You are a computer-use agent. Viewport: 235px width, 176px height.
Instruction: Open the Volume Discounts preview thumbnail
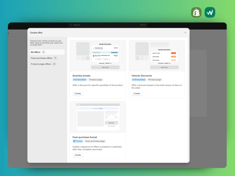tap(157, 56)
